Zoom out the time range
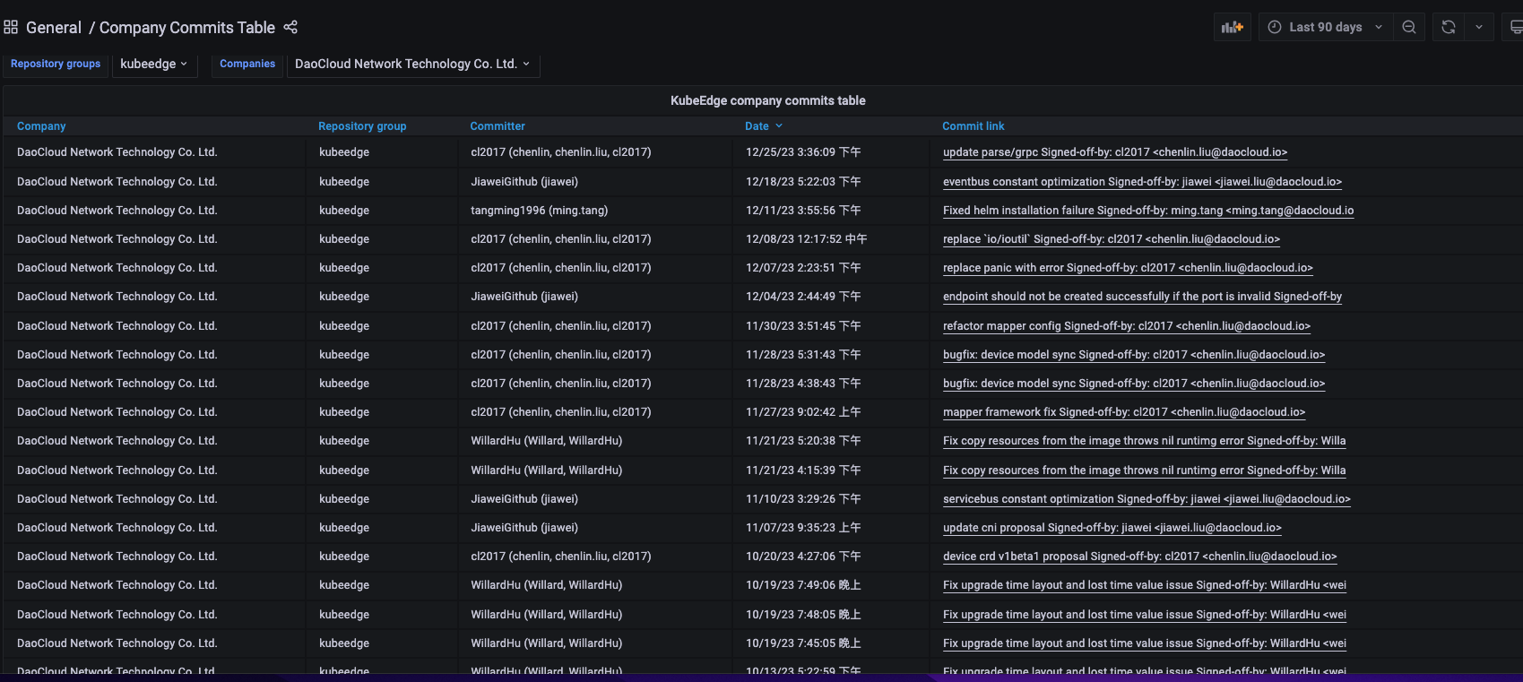1523x682 pixels. click(x=1409, y=28)
